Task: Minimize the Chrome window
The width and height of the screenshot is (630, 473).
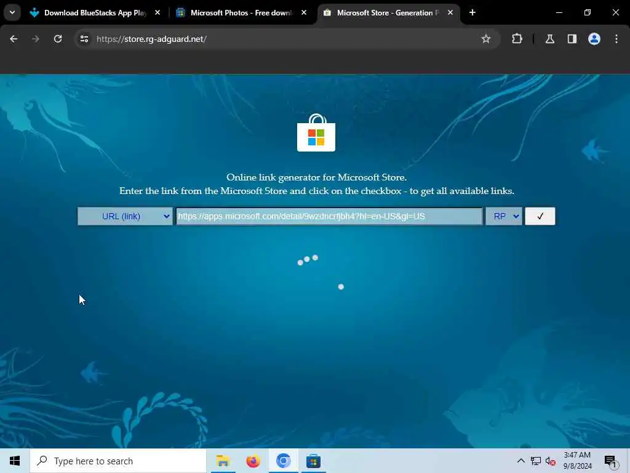Action: pyautogui.click(x=559, y=12)
